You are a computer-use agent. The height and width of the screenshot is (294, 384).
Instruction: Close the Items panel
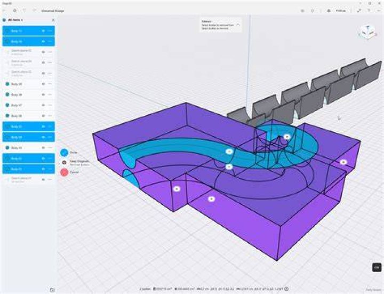tap(53, 20)
